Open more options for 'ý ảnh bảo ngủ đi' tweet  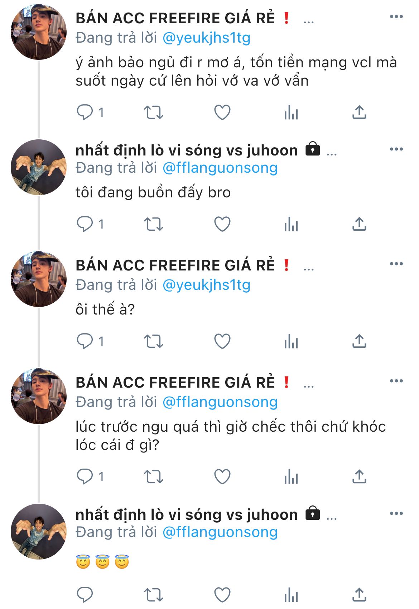pyautogui.click(x=396, y=16)
